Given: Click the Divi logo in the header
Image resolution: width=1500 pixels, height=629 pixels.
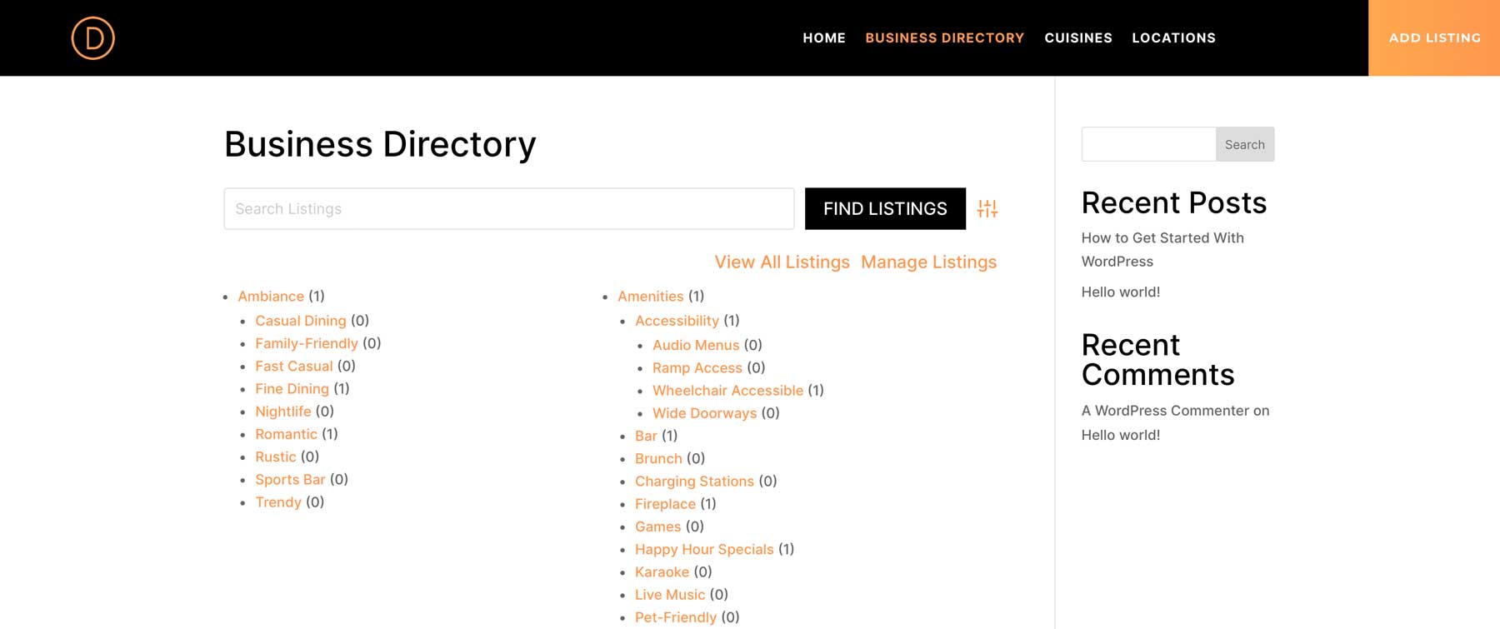Looking at the screenshot, I should [x=92, y=37].
